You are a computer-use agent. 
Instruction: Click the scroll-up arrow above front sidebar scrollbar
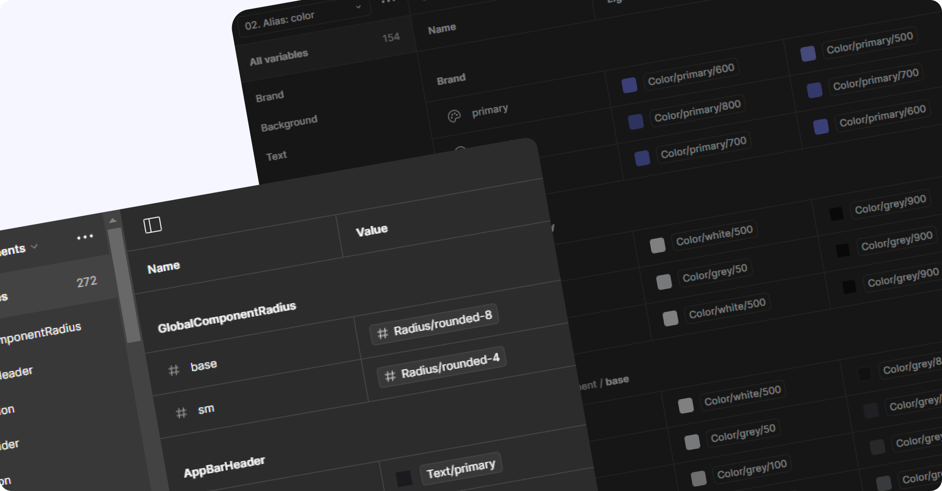[112, 220]
